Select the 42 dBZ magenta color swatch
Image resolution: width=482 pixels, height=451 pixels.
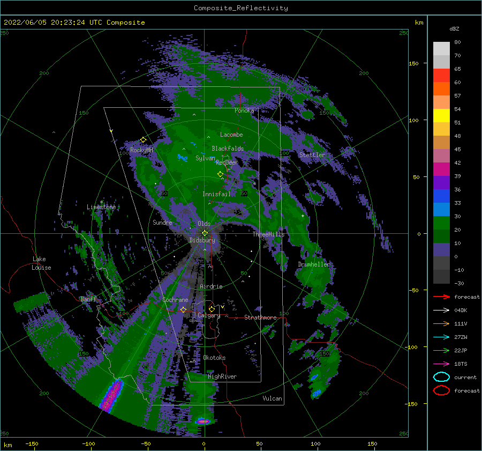pos(441,169)
